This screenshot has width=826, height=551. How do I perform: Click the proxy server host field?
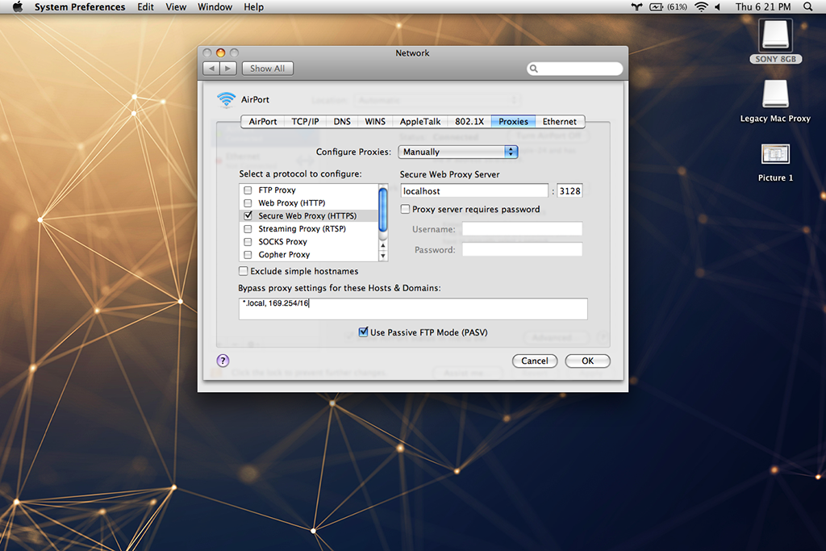474,190
